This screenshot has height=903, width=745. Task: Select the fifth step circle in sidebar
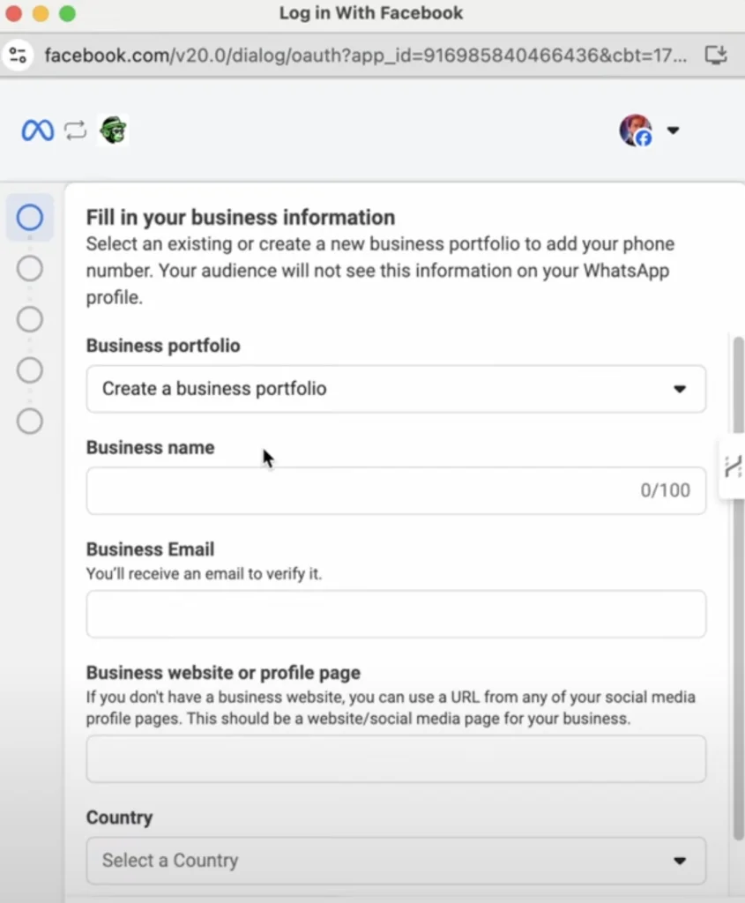click(29, 421)
